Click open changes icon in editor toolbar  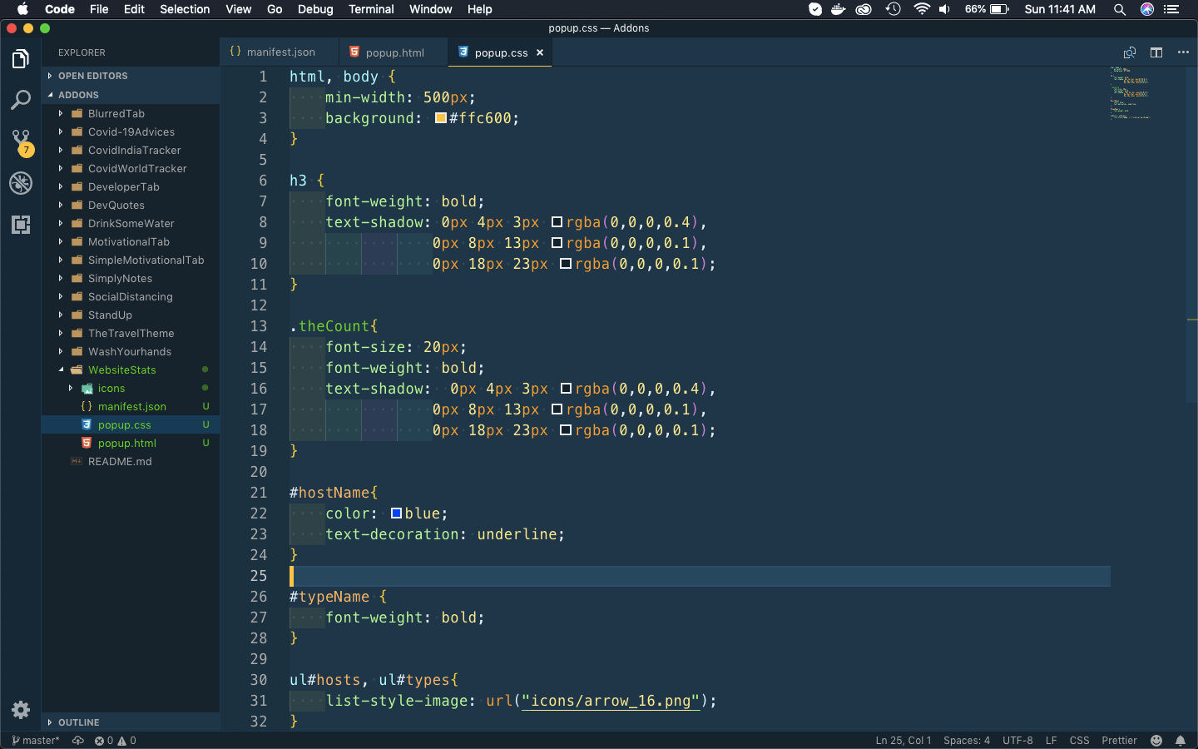click(1130, 52)
